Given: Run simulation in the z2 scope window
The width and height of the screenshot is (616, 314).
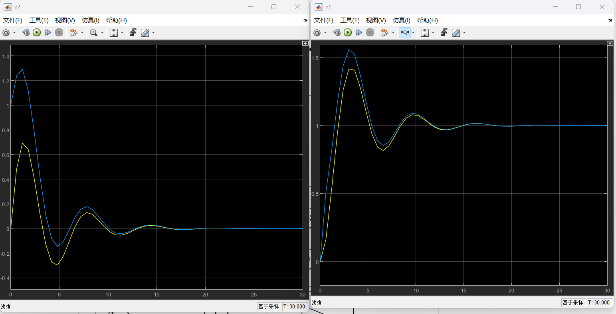Looking at the screenshot, I should click(x=37, y=33).
